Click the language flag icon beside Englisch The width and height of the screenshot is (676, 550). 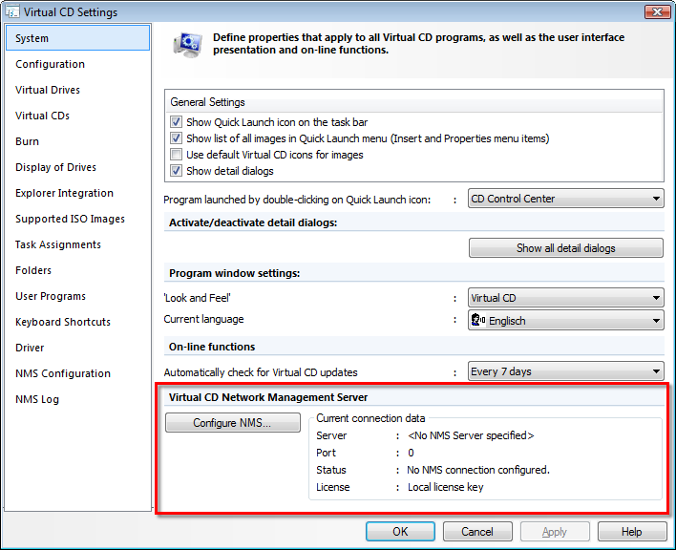click(x=478, y=321)
